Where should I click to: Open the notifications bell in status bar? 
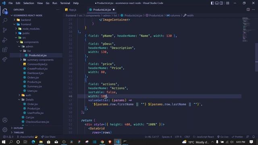(254, 137)
